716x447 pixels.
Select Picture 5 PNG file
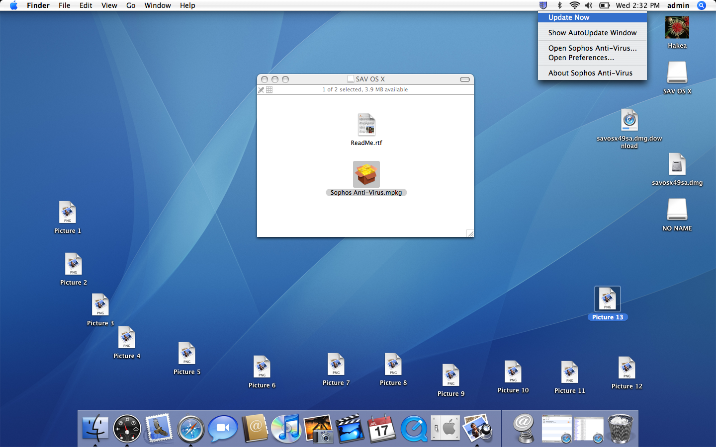187,354
